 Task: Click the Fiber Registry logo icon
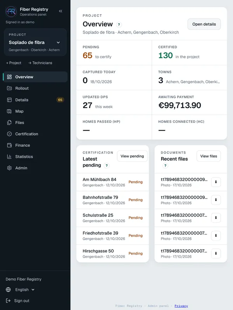tap(11, 12)
